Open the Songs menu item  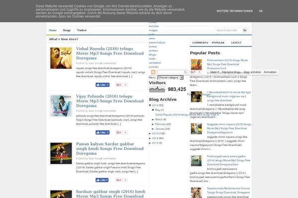(x=67, y=30)
